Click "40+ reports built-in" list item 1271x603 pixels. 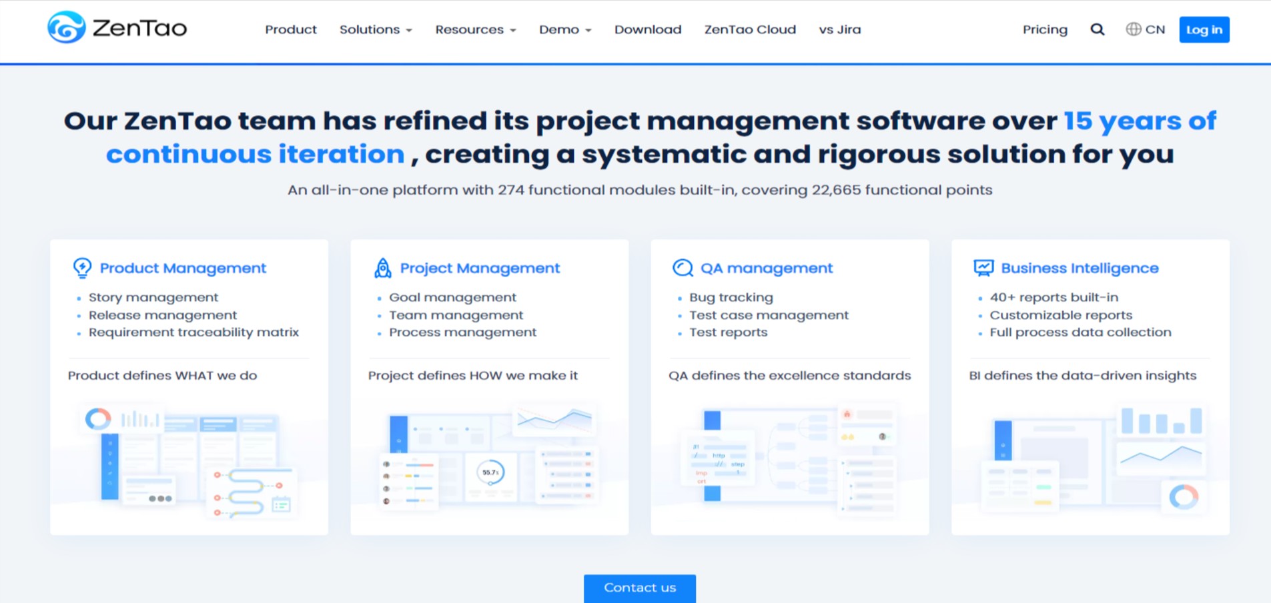pos(1053,297)
